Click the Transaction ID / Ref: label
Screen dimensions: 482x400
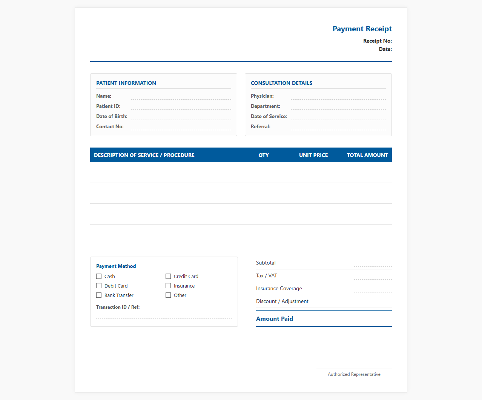118,307
